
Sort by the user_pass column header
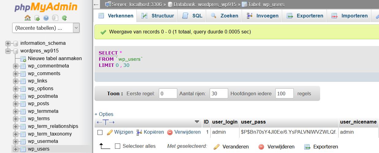(253, 122)
